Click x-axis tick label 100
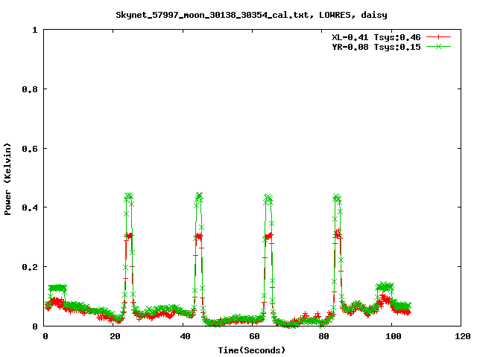Viewport: 477px width, 357px height. coord(394,336)
